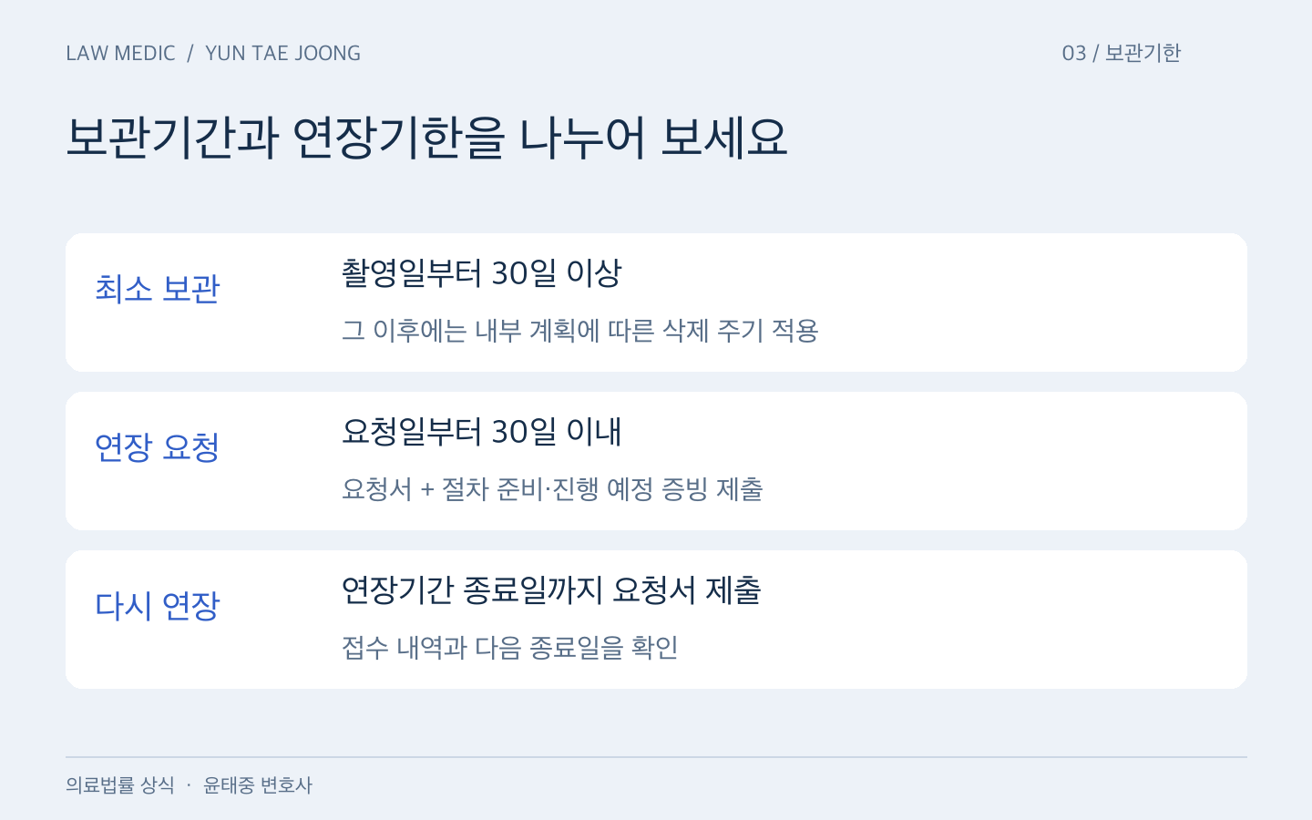This screenshot has height=820, width=1312.
Task: Select the 03 / 보관기한 slide label
Action: (1122, 53)
